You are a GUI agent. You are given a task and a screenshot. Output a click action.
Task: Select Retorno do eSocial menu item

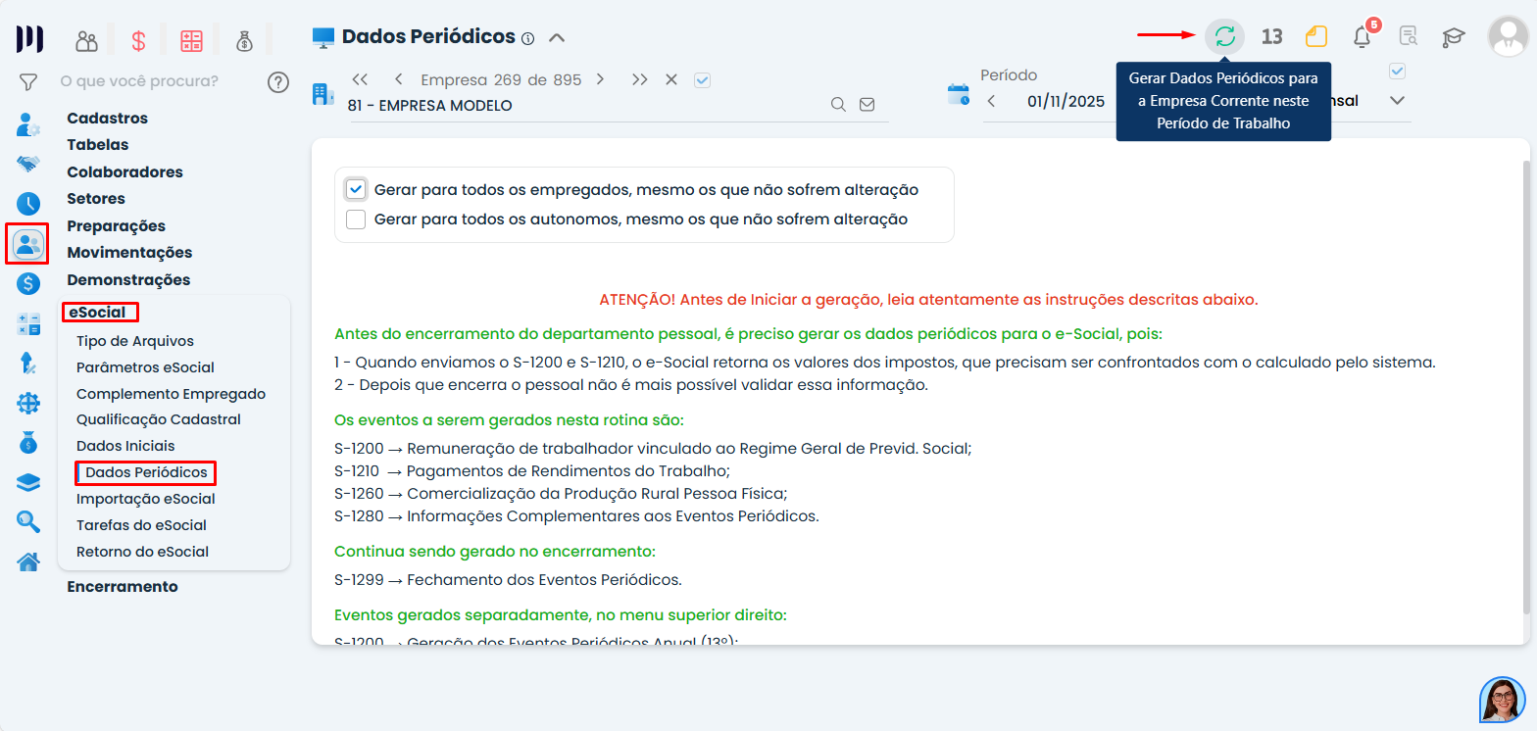(x=142, y=552)
